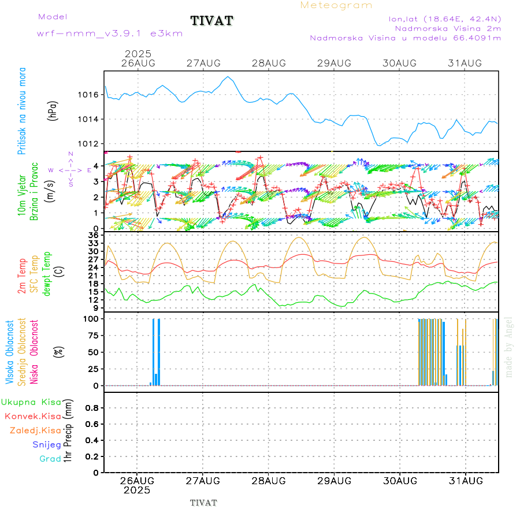Click the TIVAT title at the top
The height and width of the screenshot is (520, 520).
click(x=212, y=21)
